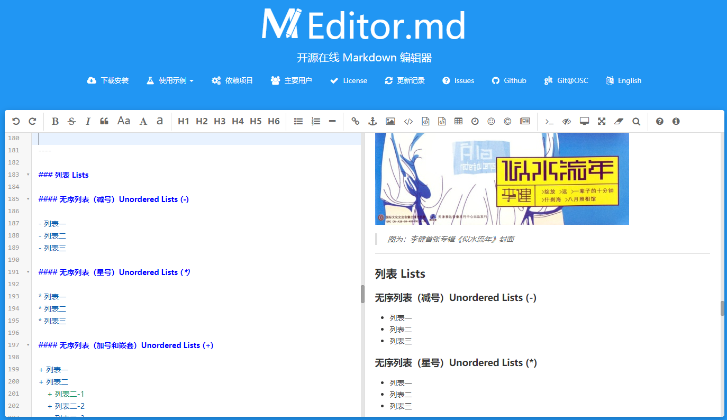Fold line 185 section arrow

coord(28,199)
